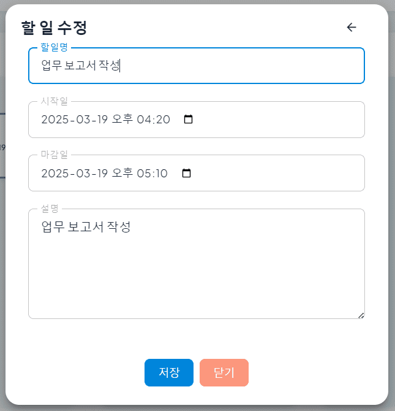The width and height of the screenshot is (395, 411).
Task: Select the minute 10 in 마감일
Action: click(162, 174)
